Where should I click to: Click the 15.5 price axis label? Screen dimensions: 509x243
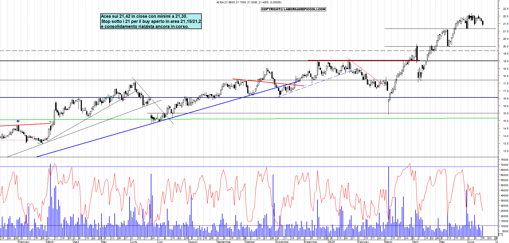pos(505,114)
